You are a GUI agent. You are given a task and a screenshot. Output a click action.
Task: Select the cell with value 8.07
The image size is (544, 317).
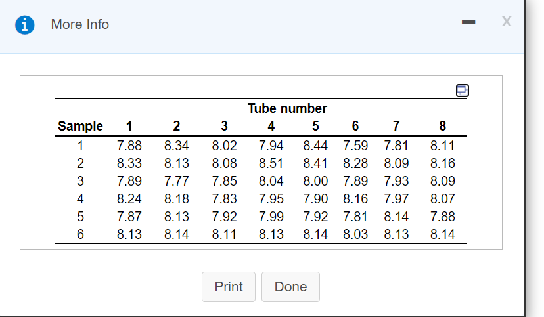point(442,199)
